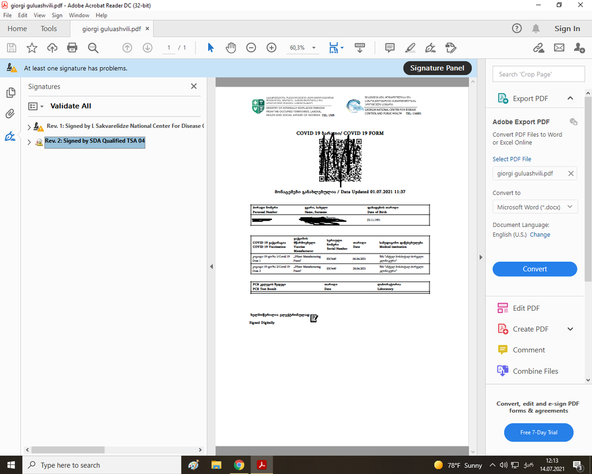Click the page number field
Image resolution: width=592 pixels, height=474 pixels.
click(x=169, y=47)
